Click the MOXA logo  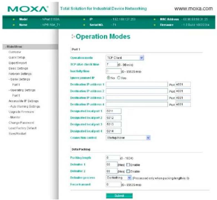pos(28,9)
